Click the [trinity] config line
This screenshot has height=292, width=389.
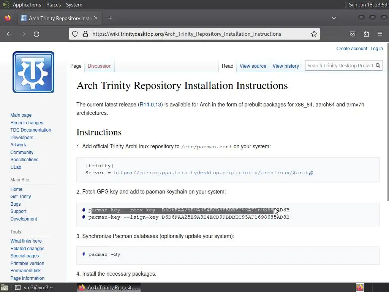click(x=100, y=166)
